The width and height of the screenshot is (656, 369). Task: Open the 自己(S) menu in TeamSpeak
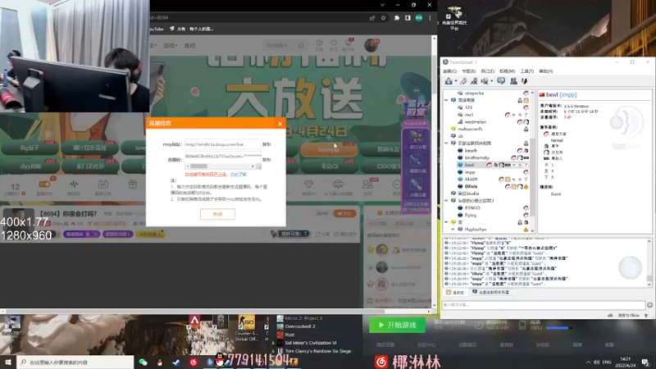point(487,71)
